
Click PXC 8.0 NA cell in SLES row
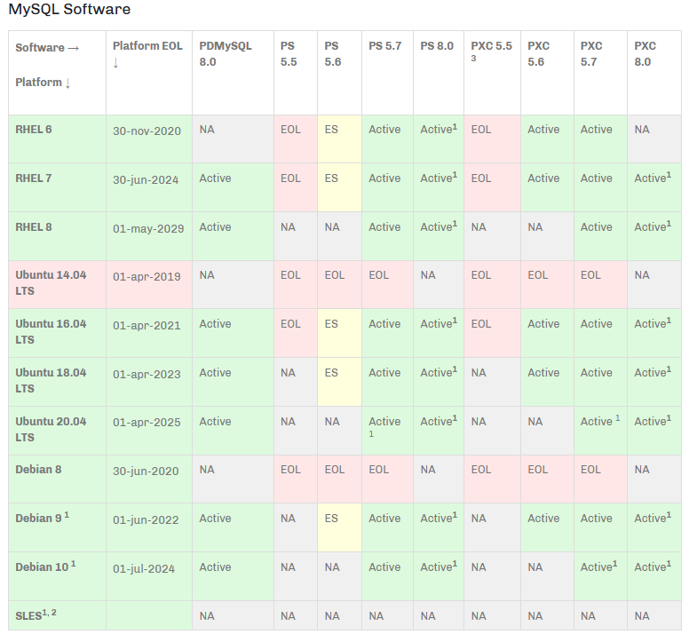click(x=654, y=615)
